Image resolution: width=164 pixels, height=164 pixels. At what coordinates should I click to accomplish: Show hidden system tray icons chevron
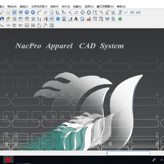point(162,160)
